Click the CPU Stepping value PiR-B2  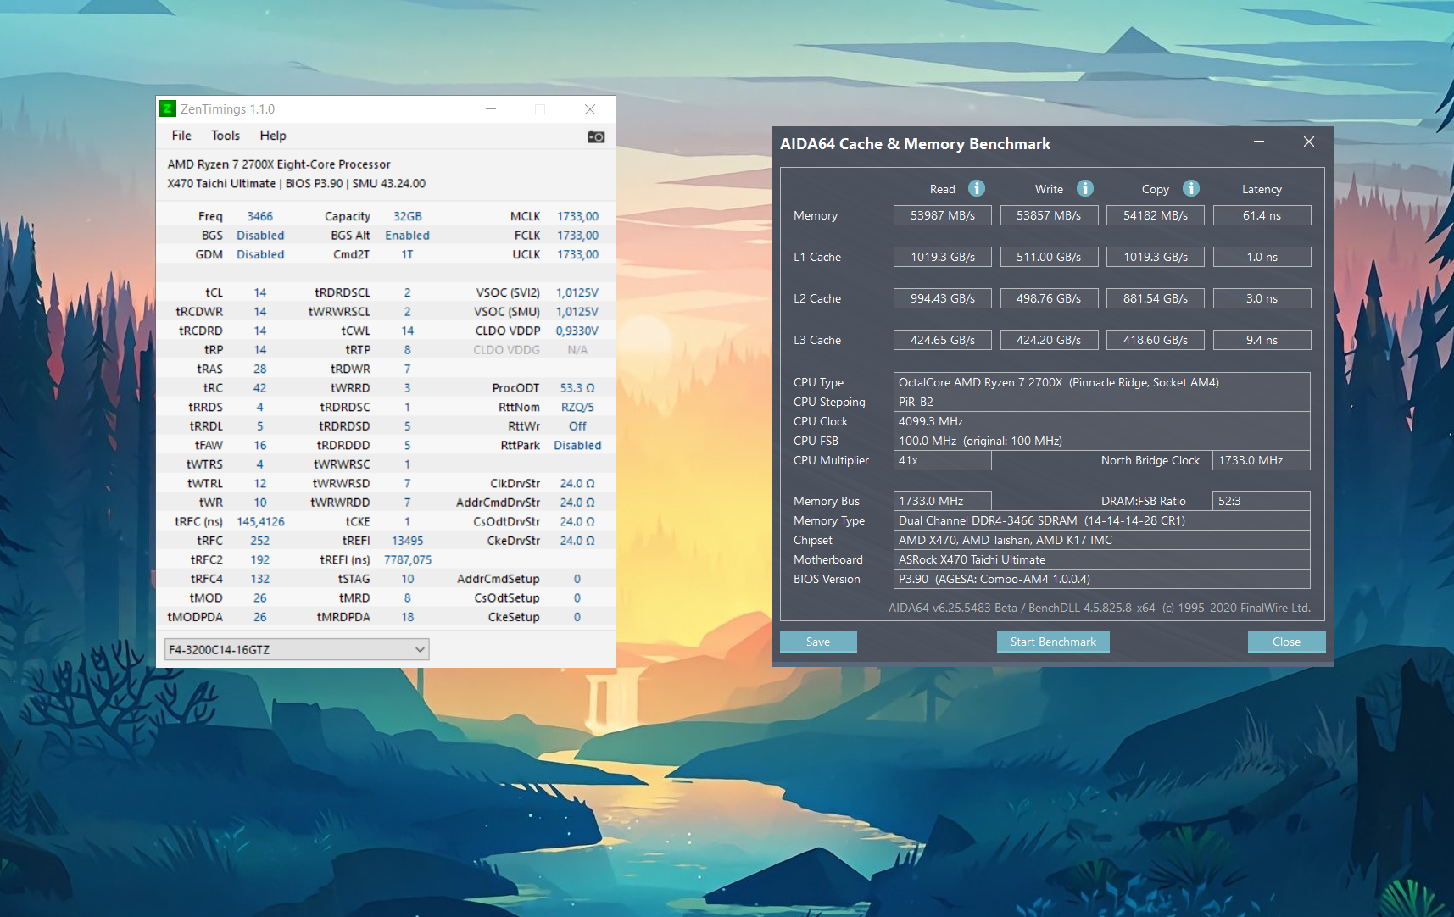tap(1101, 402)
